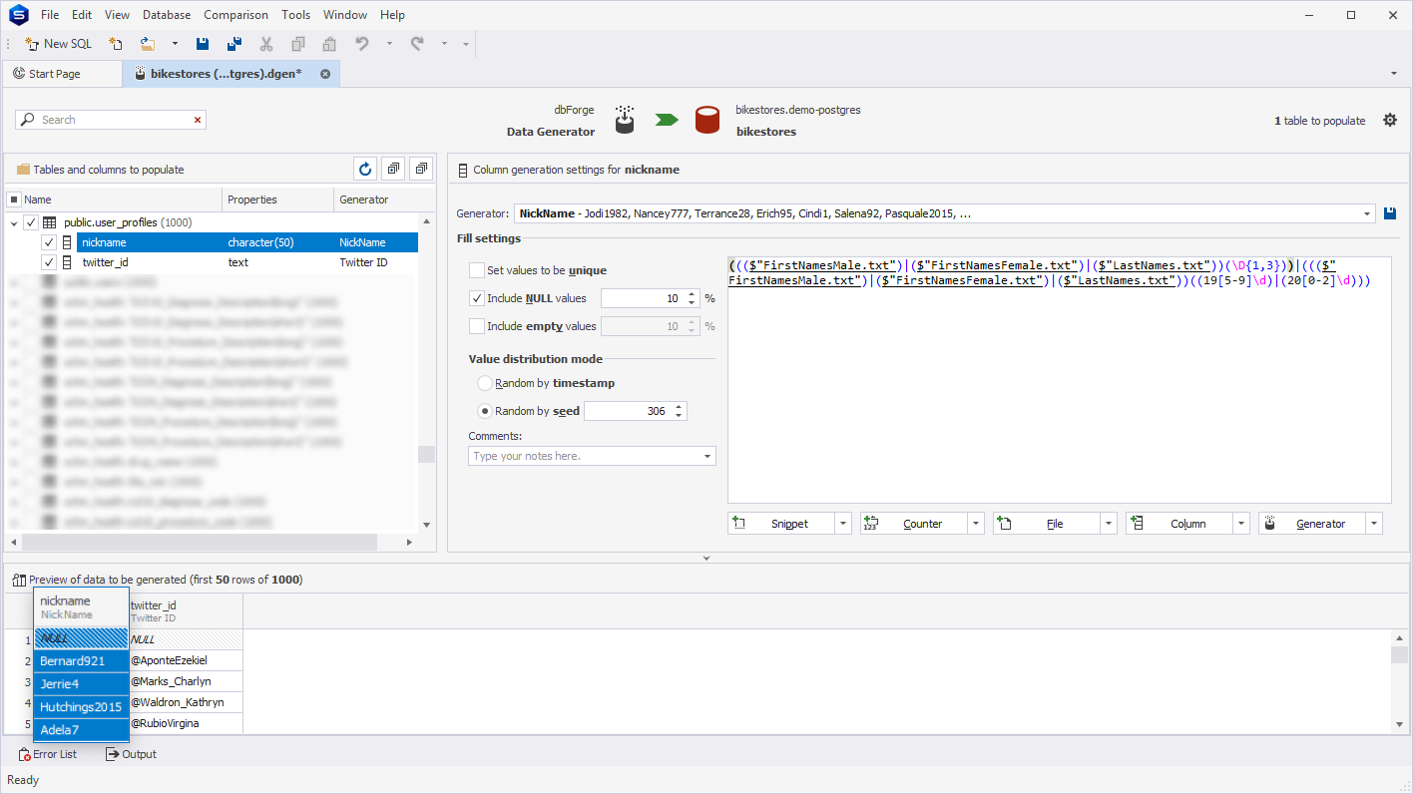Open the Output panel

coord(132,754)
